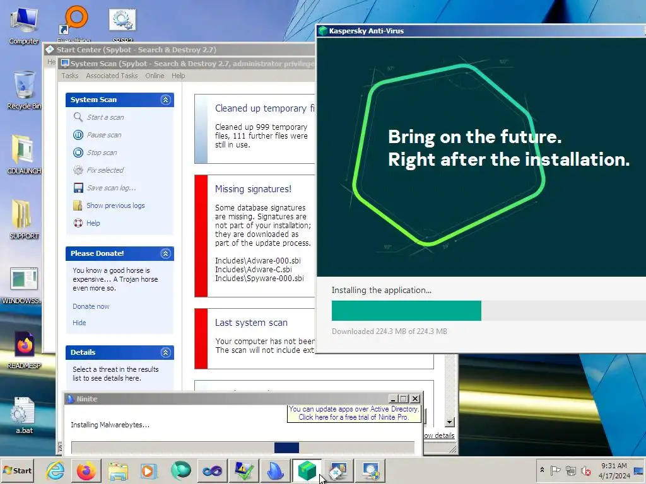646x484 pixels.
Task: Select the READMESP Firefox file icon
Action: point(23,350)
